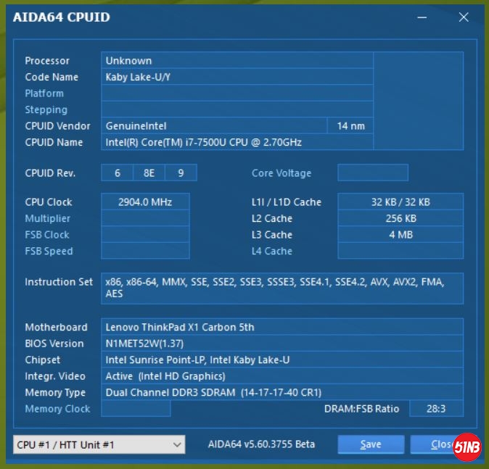Select the Motherboard field with ThinkPad X1 Carbon

click(282, 328)
